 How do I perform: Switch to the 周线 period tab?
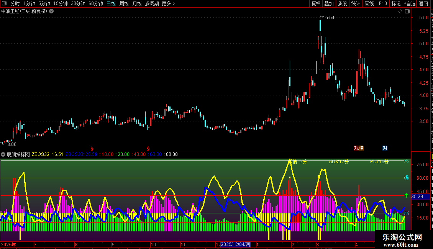(124, 3)
